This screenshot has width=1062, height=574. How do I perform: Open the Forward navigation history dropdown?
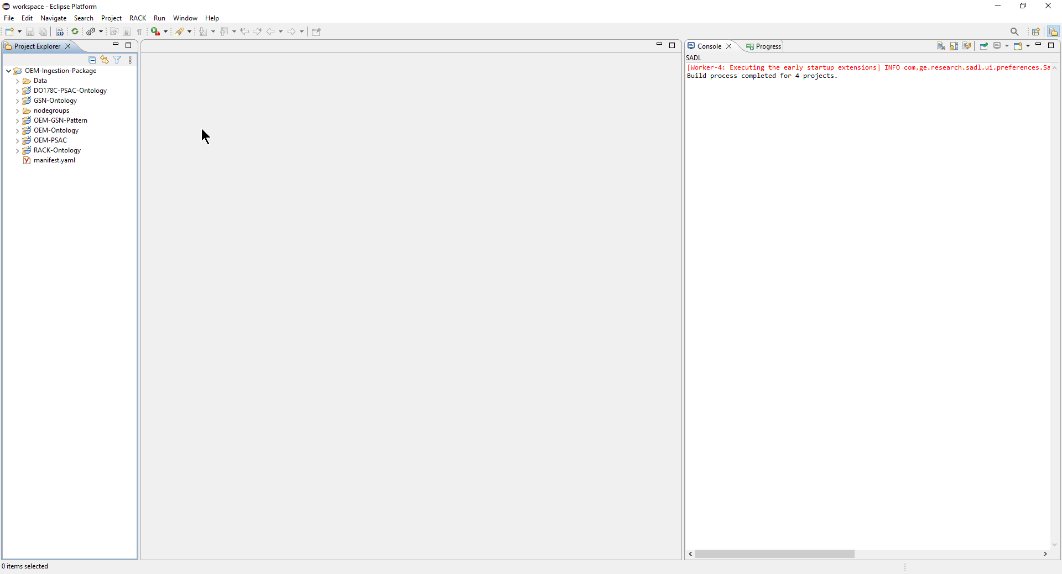[x=301, y=31]
